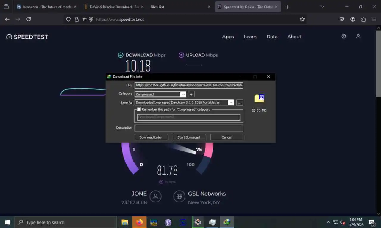
Task: Open the Firefox View icon in tab bar
Action: [6, 7]
